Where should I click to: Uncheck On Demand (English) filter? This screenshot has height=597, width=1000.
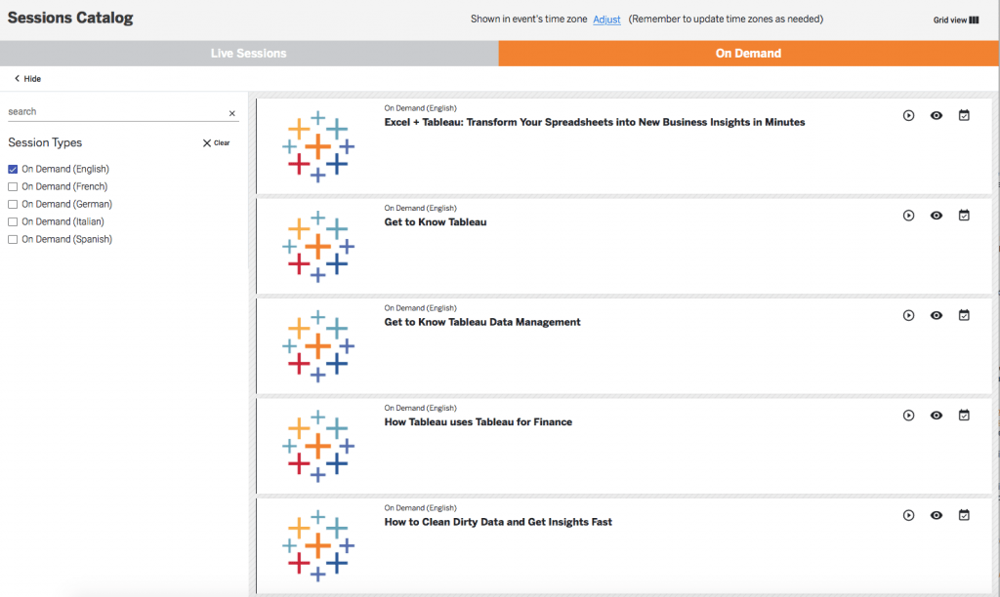pos(13,169)
